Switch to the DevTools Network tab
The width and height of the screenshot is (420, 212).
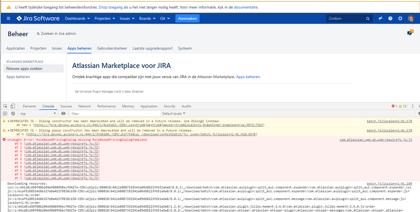[x=85, y=106]
